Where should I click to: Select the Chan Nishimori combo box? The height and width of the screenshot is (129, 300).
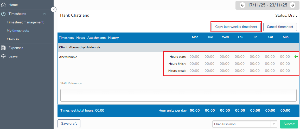pos(244,124)
